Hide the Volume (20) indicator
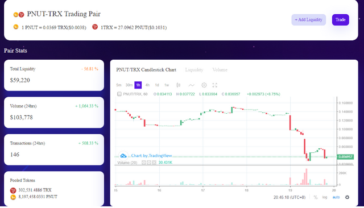 coord(144,163)
